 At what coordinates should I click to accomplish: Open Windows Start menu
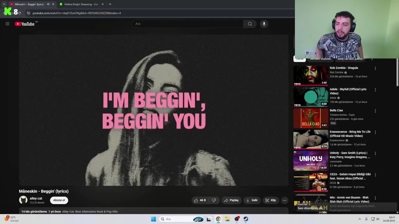pos(153,219)
